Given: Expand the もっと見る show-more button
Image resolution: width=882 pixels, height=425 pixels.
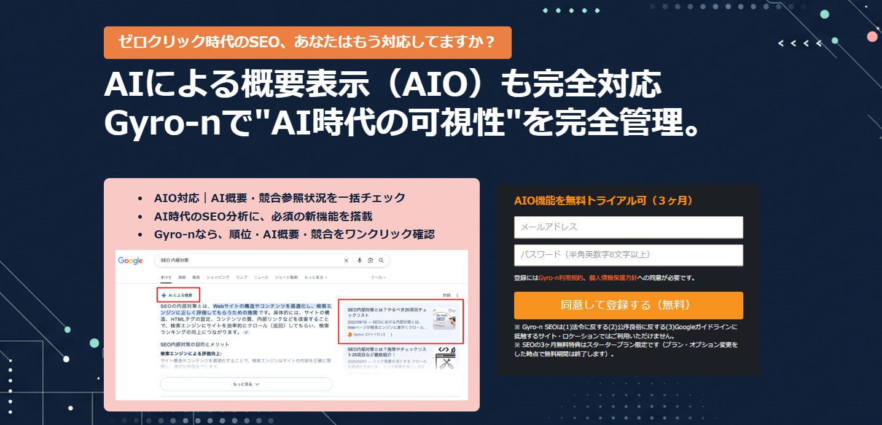Looking at the screenshot, I should tap(246, 384).
